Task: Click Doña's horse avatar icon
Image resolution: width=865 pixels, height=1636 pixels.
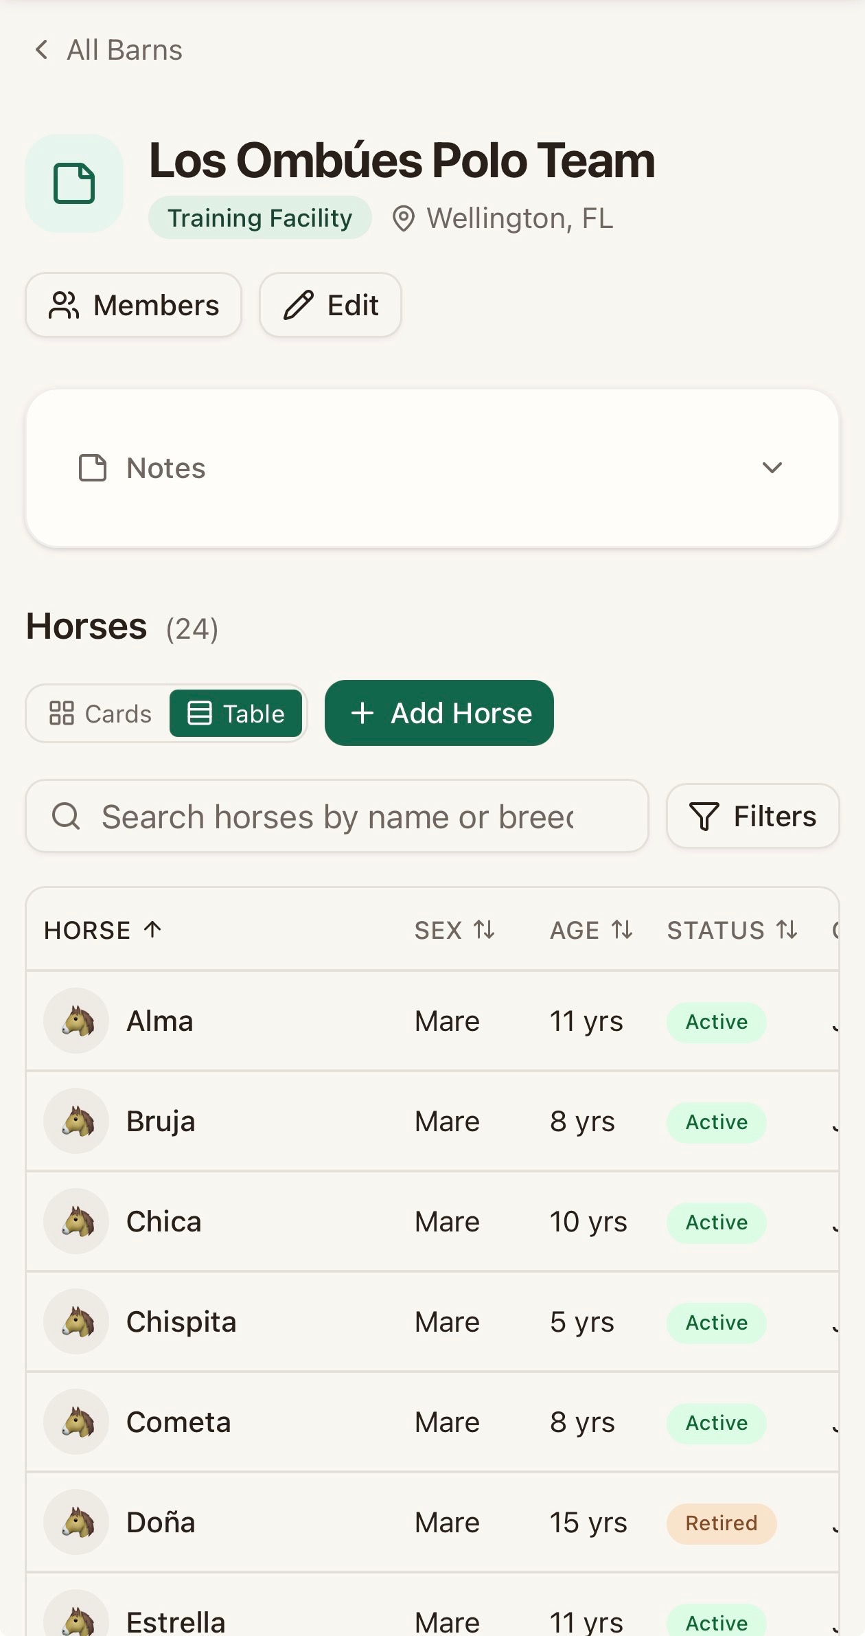Action: click(x=76, y=1522)
